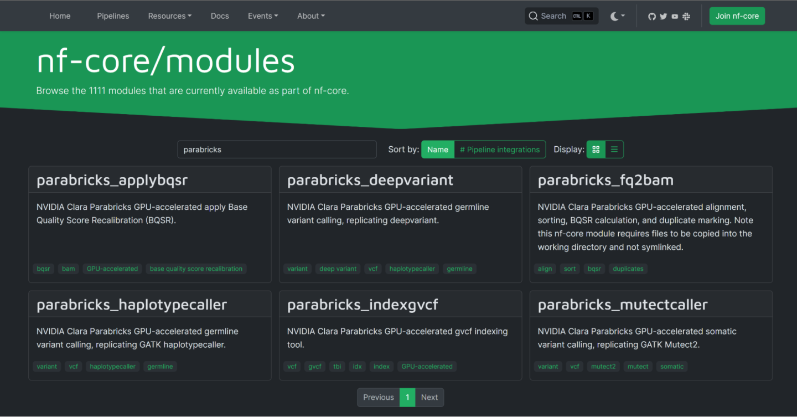Sort modules by Name
Image resolution: width=797 pixels, height=417 pixels.
pyautogui.click(x=438, y=149)
